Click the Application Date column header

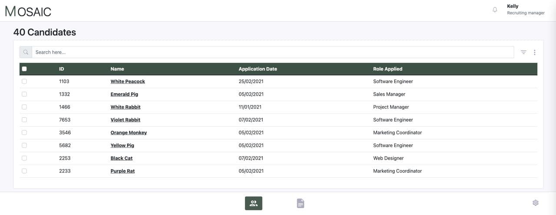258,69
